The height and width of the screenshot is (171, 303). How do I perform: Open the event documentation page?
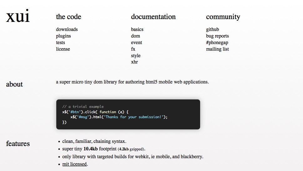(x=136, y=43)
